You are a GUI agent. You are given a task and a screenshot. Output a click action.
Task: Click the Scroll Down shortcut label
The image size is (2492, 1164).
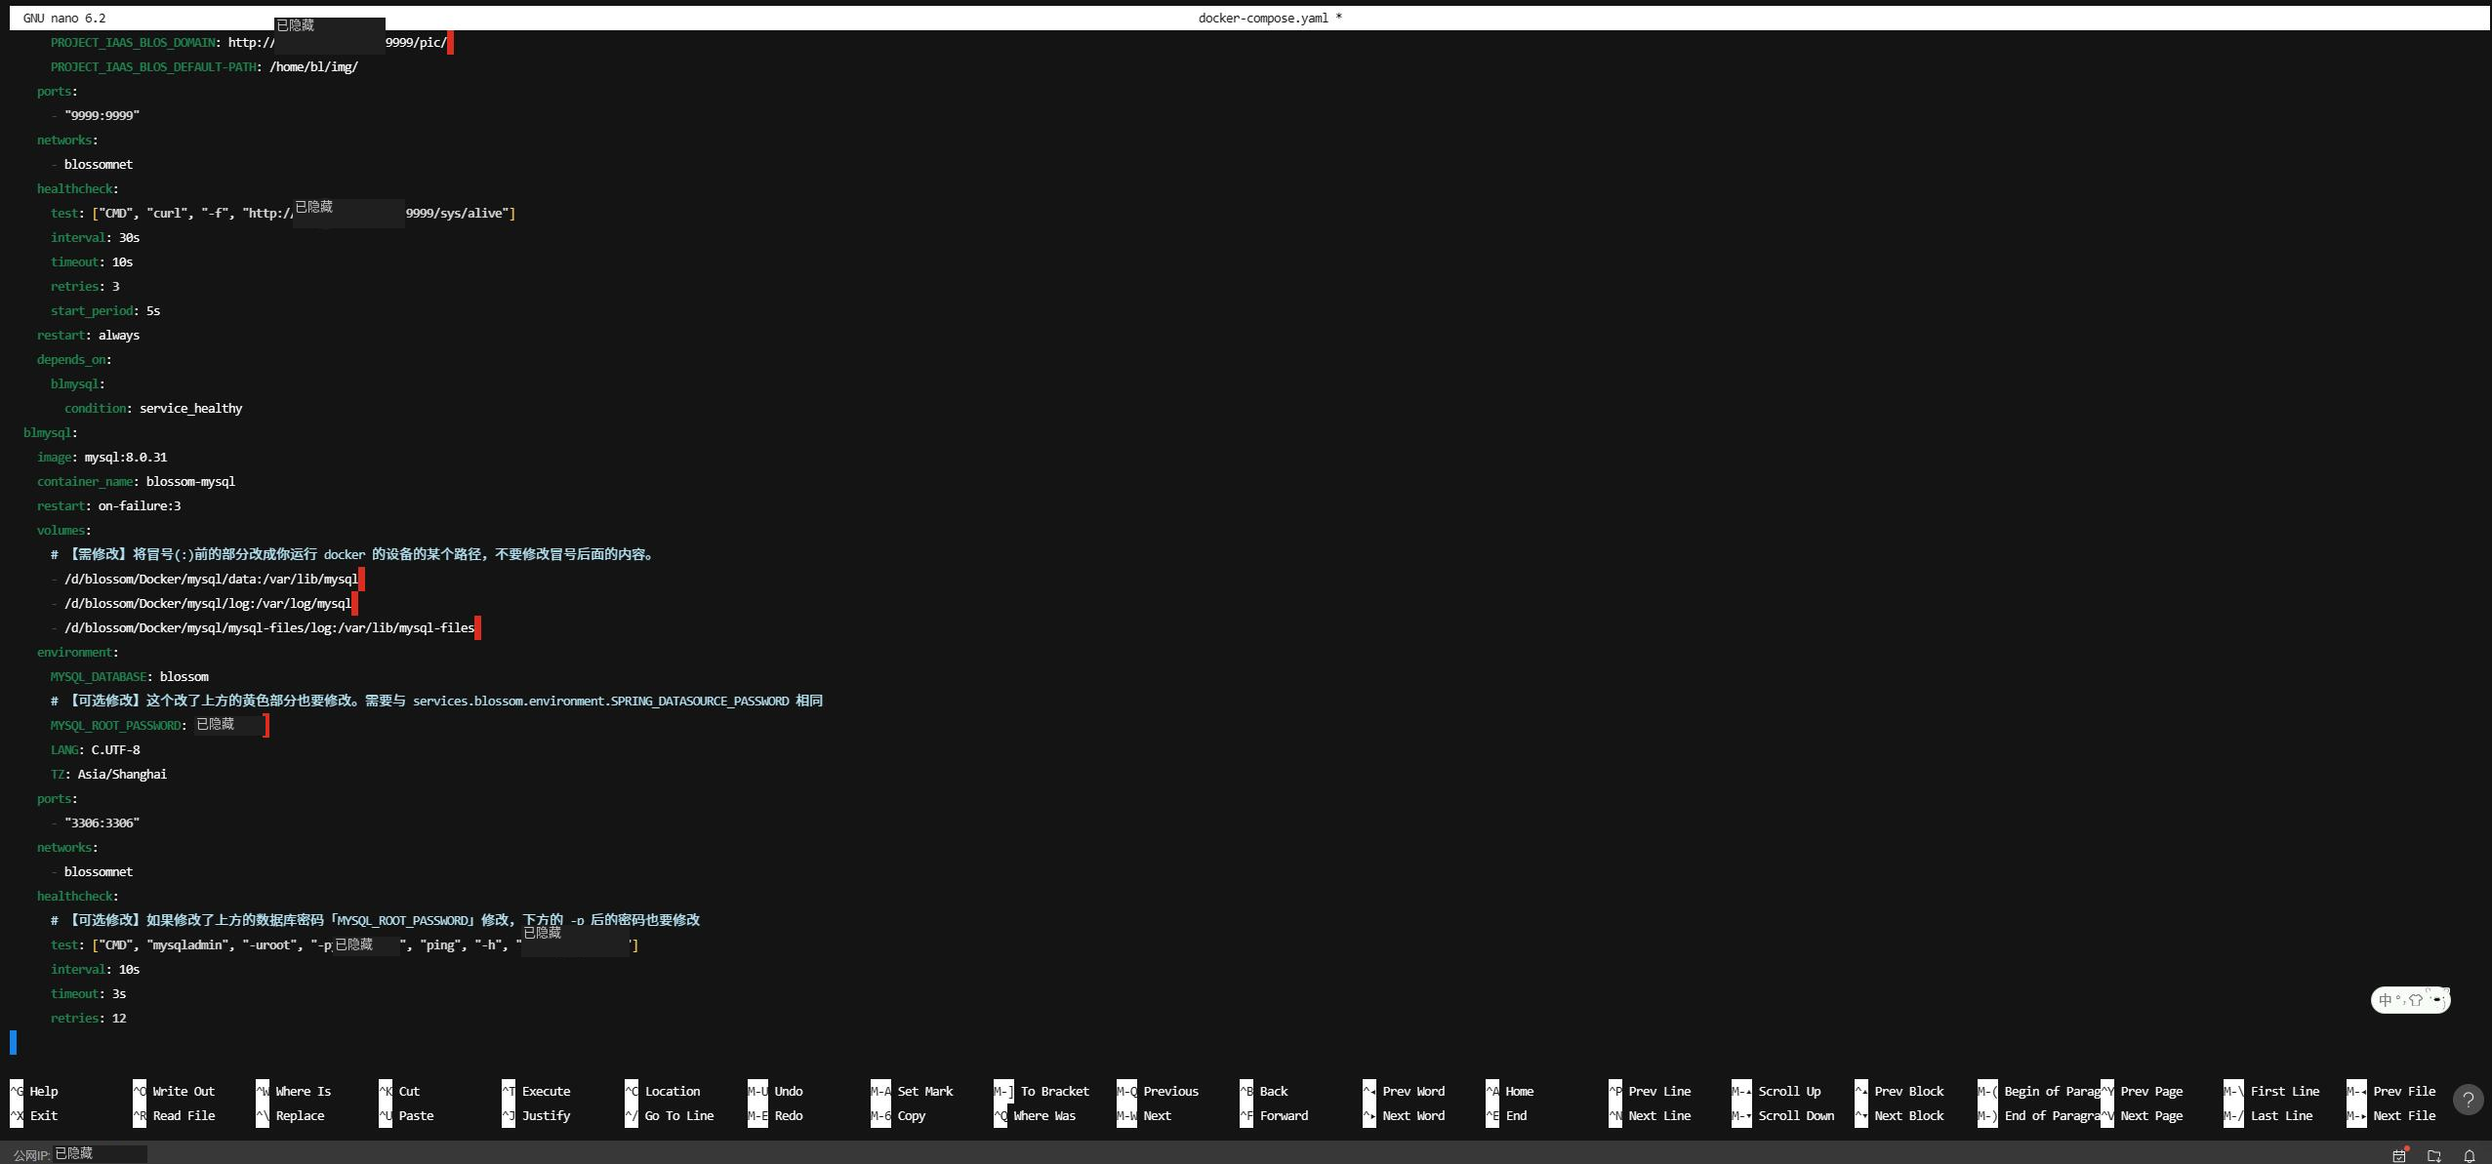pyautogui.click(x=1796, y=1115)
